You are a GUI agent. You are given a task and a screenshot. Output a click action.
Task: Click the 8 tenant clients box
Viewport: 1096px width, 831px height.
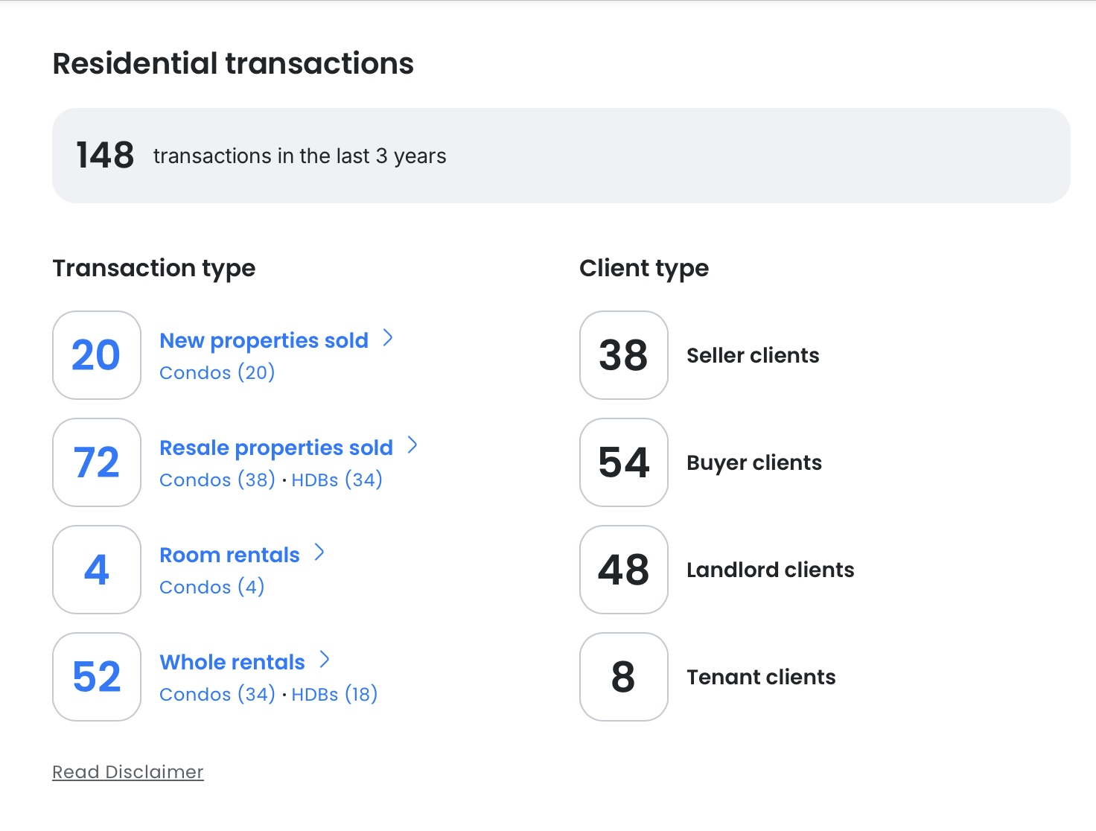coord(624,677)
